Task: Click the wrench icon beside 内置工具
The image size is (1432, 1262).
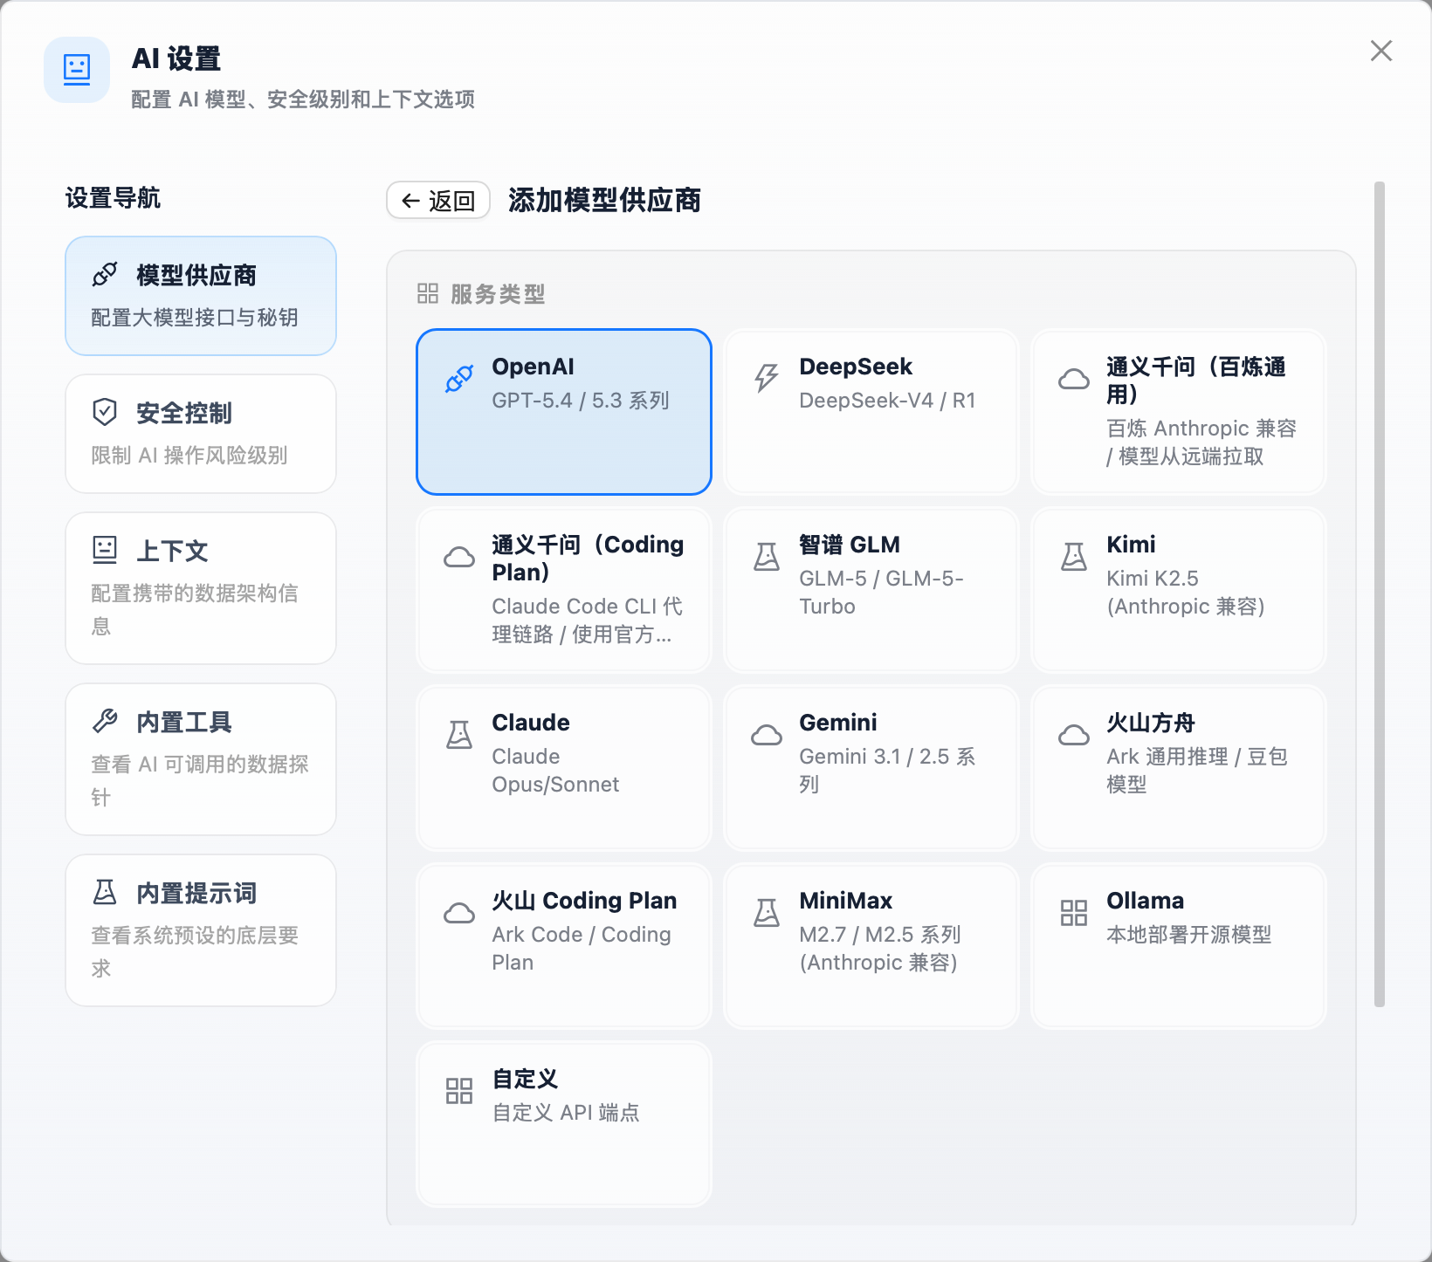Action: (105, 721)
